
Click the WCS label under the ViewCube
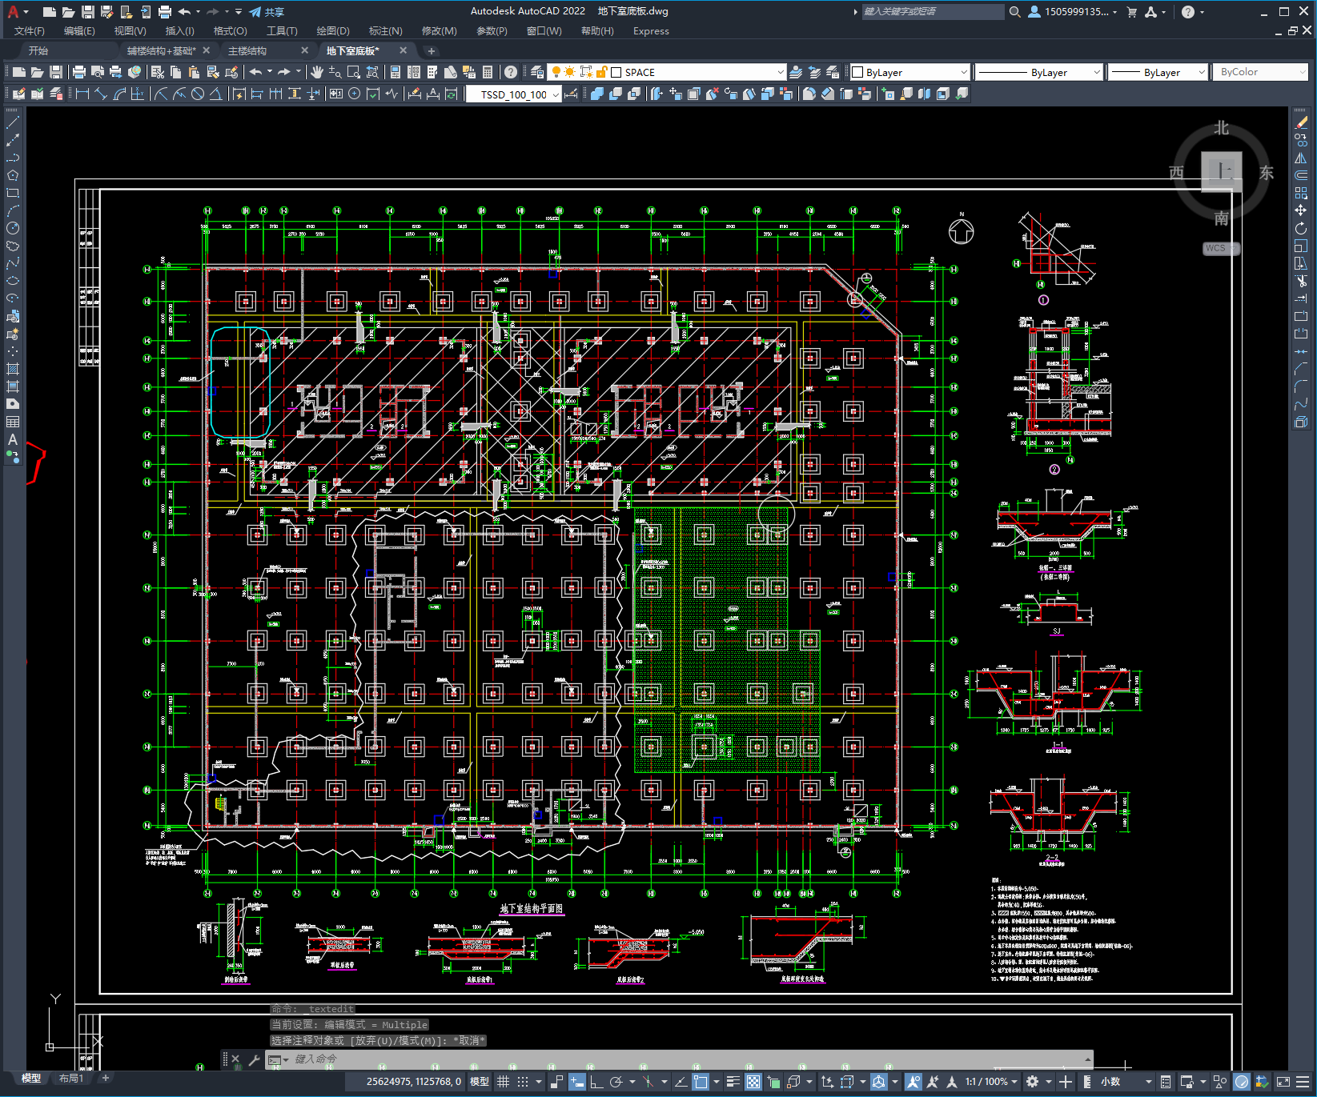tap(1215, 248)
